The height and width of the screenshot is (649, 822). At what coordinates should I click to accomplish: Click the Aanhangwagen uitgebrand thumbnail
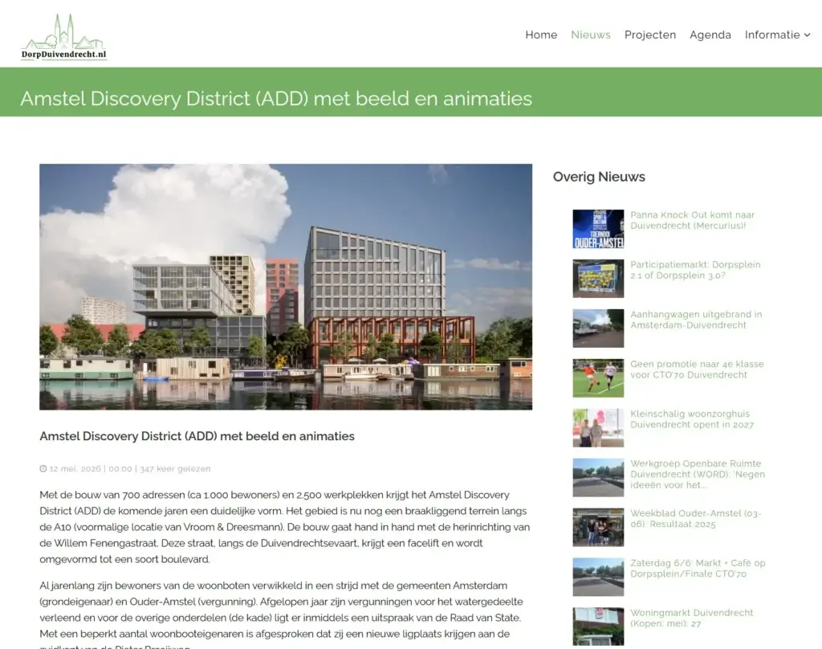point(598,329)
